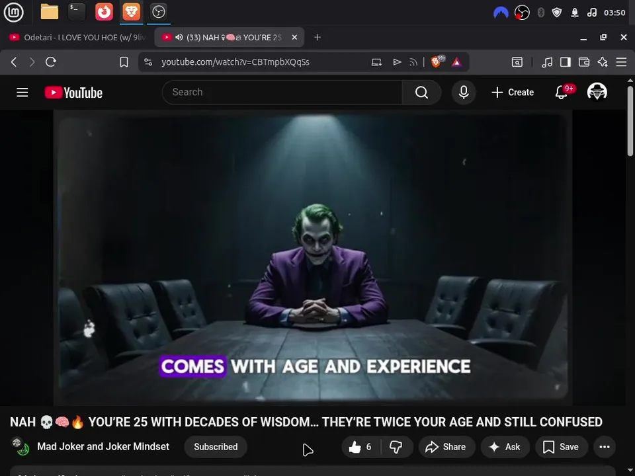Click the OBS recording tray indicator
The height and width of the screenshot is (476, 635).
tap(522, 13)
